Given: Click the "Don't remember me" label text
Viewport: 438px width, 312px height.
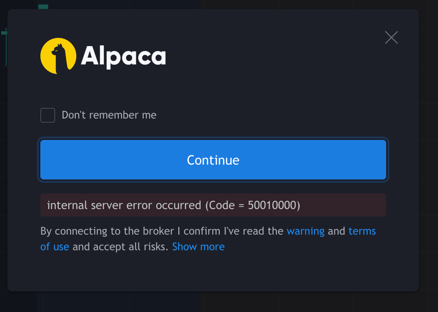Looking at the screenshot, I should (109, 115).
